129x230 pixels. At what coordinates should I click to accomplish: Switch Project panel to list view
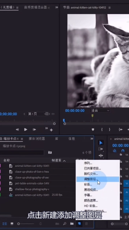click(5, 224)
